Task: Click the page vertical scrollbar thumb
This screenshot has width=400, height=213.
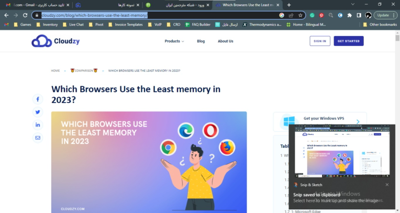Action: (x=397, y=38)
